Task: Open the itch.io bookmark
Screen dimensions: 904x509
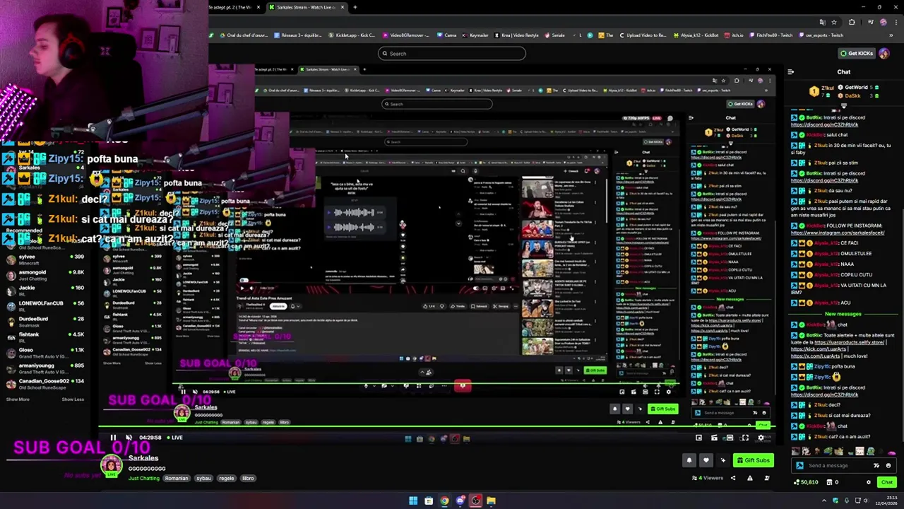Action: tap(734, 35)
